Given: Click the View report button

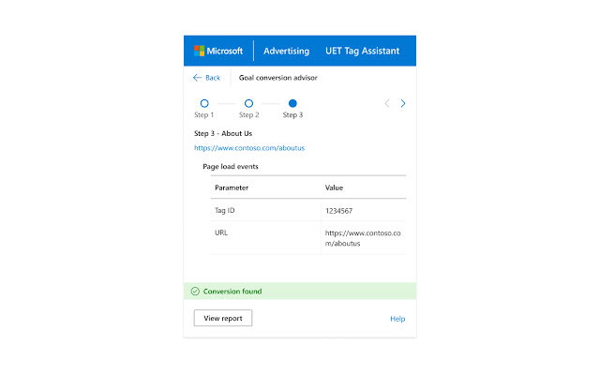Looking at the screenshot, I should 223,318.
